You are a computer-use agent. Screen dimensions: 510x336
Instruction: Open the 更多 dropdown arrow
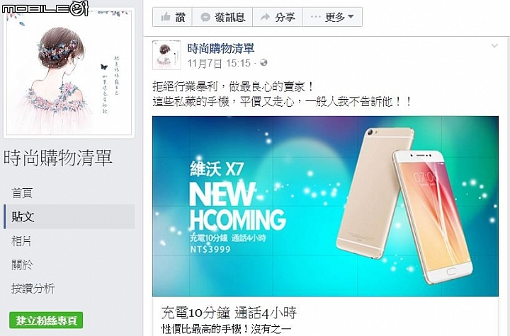[351, 16]
